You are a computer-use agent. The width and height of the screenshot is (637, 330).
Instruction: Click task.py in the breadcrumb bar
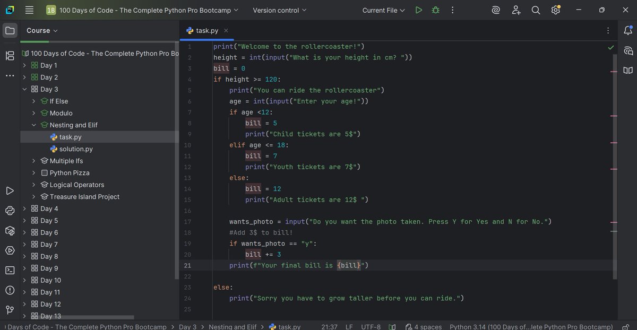(x=285, y=327)
